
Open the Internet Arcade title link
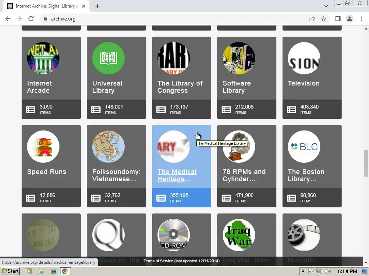tap(40, 87)
